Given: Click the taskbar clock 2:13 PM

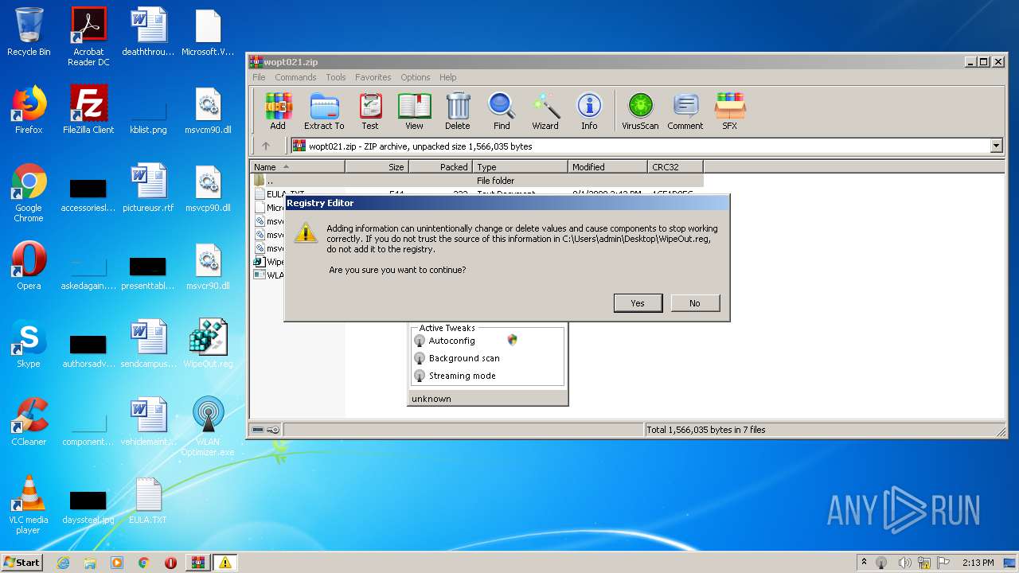Looking at the screenshot, I should pos(978,563).
